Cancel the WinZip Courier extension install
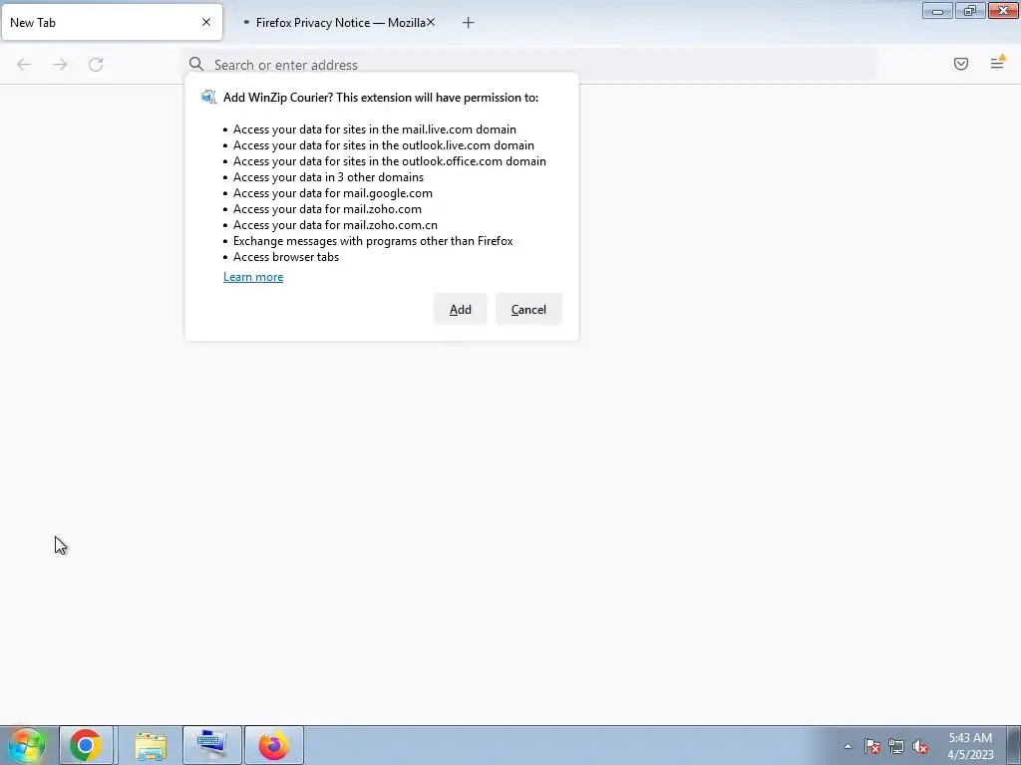This screenshot has width=1021, height=765. pos(528,309)
